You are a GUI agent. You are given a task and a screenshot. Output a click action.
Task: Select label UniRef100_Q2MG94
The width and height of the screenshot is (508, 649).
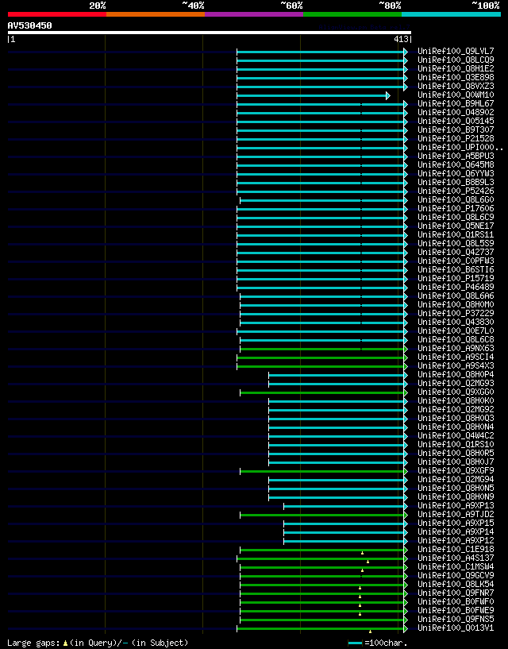click(456, 479)
